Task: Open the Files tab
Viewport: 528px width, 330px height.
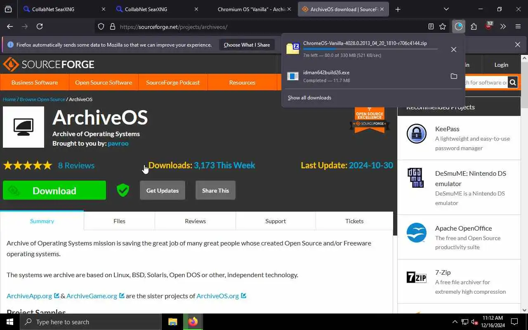Action: (119, 221)
